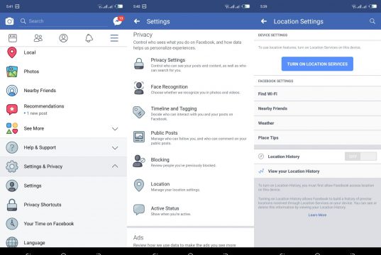Open the Nearby Friends radar icon in menu

point(12,91)
